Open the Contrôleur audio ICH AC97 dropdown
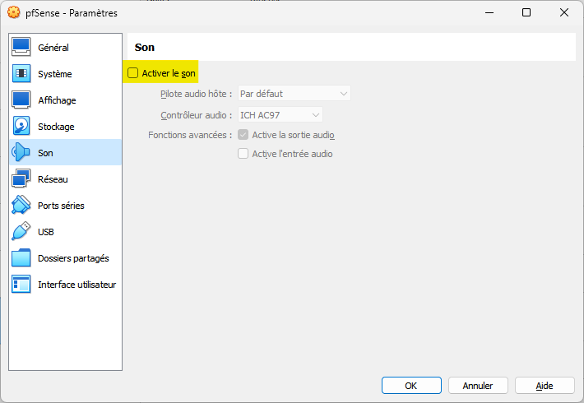 pos(280,114)
